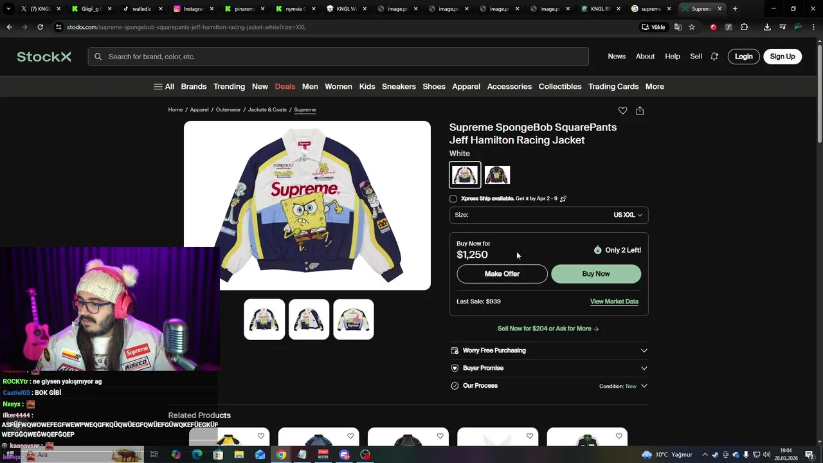Select the dark colorway swatch

coord(497,175)
